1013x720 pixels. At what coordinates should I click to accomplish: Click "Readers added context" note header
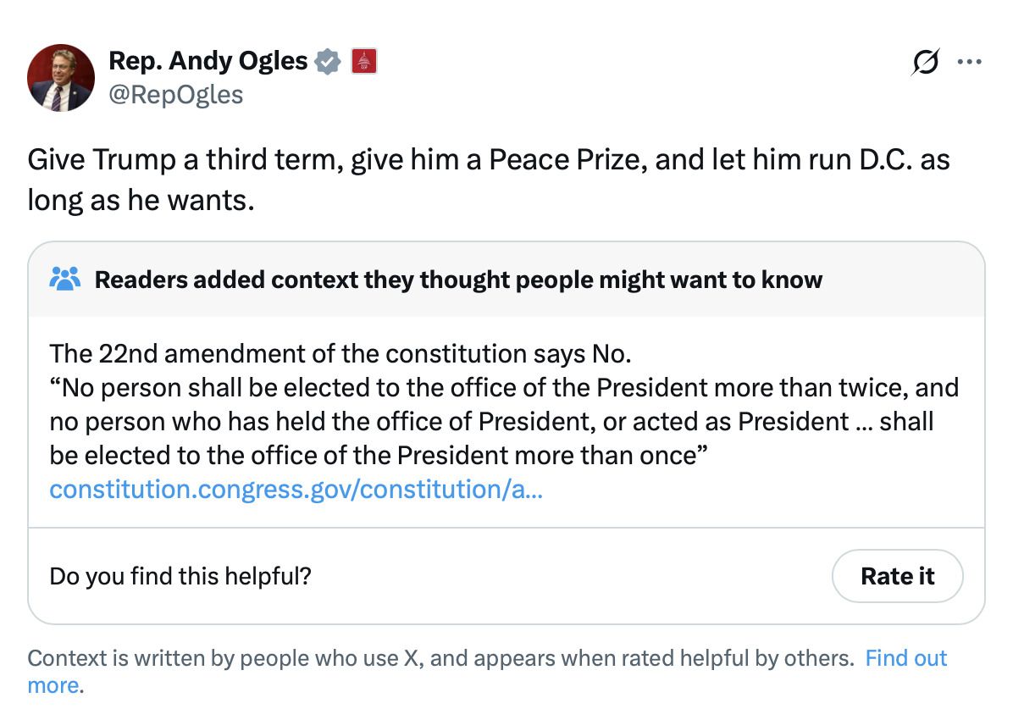click(457, 280)
